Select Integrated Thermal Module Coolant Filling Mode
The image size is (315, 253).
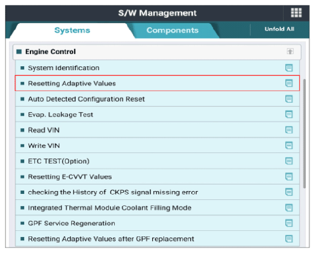pyautogui.click(x=157, y=208)
